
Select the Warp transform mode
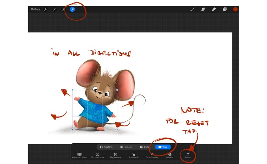163,147
